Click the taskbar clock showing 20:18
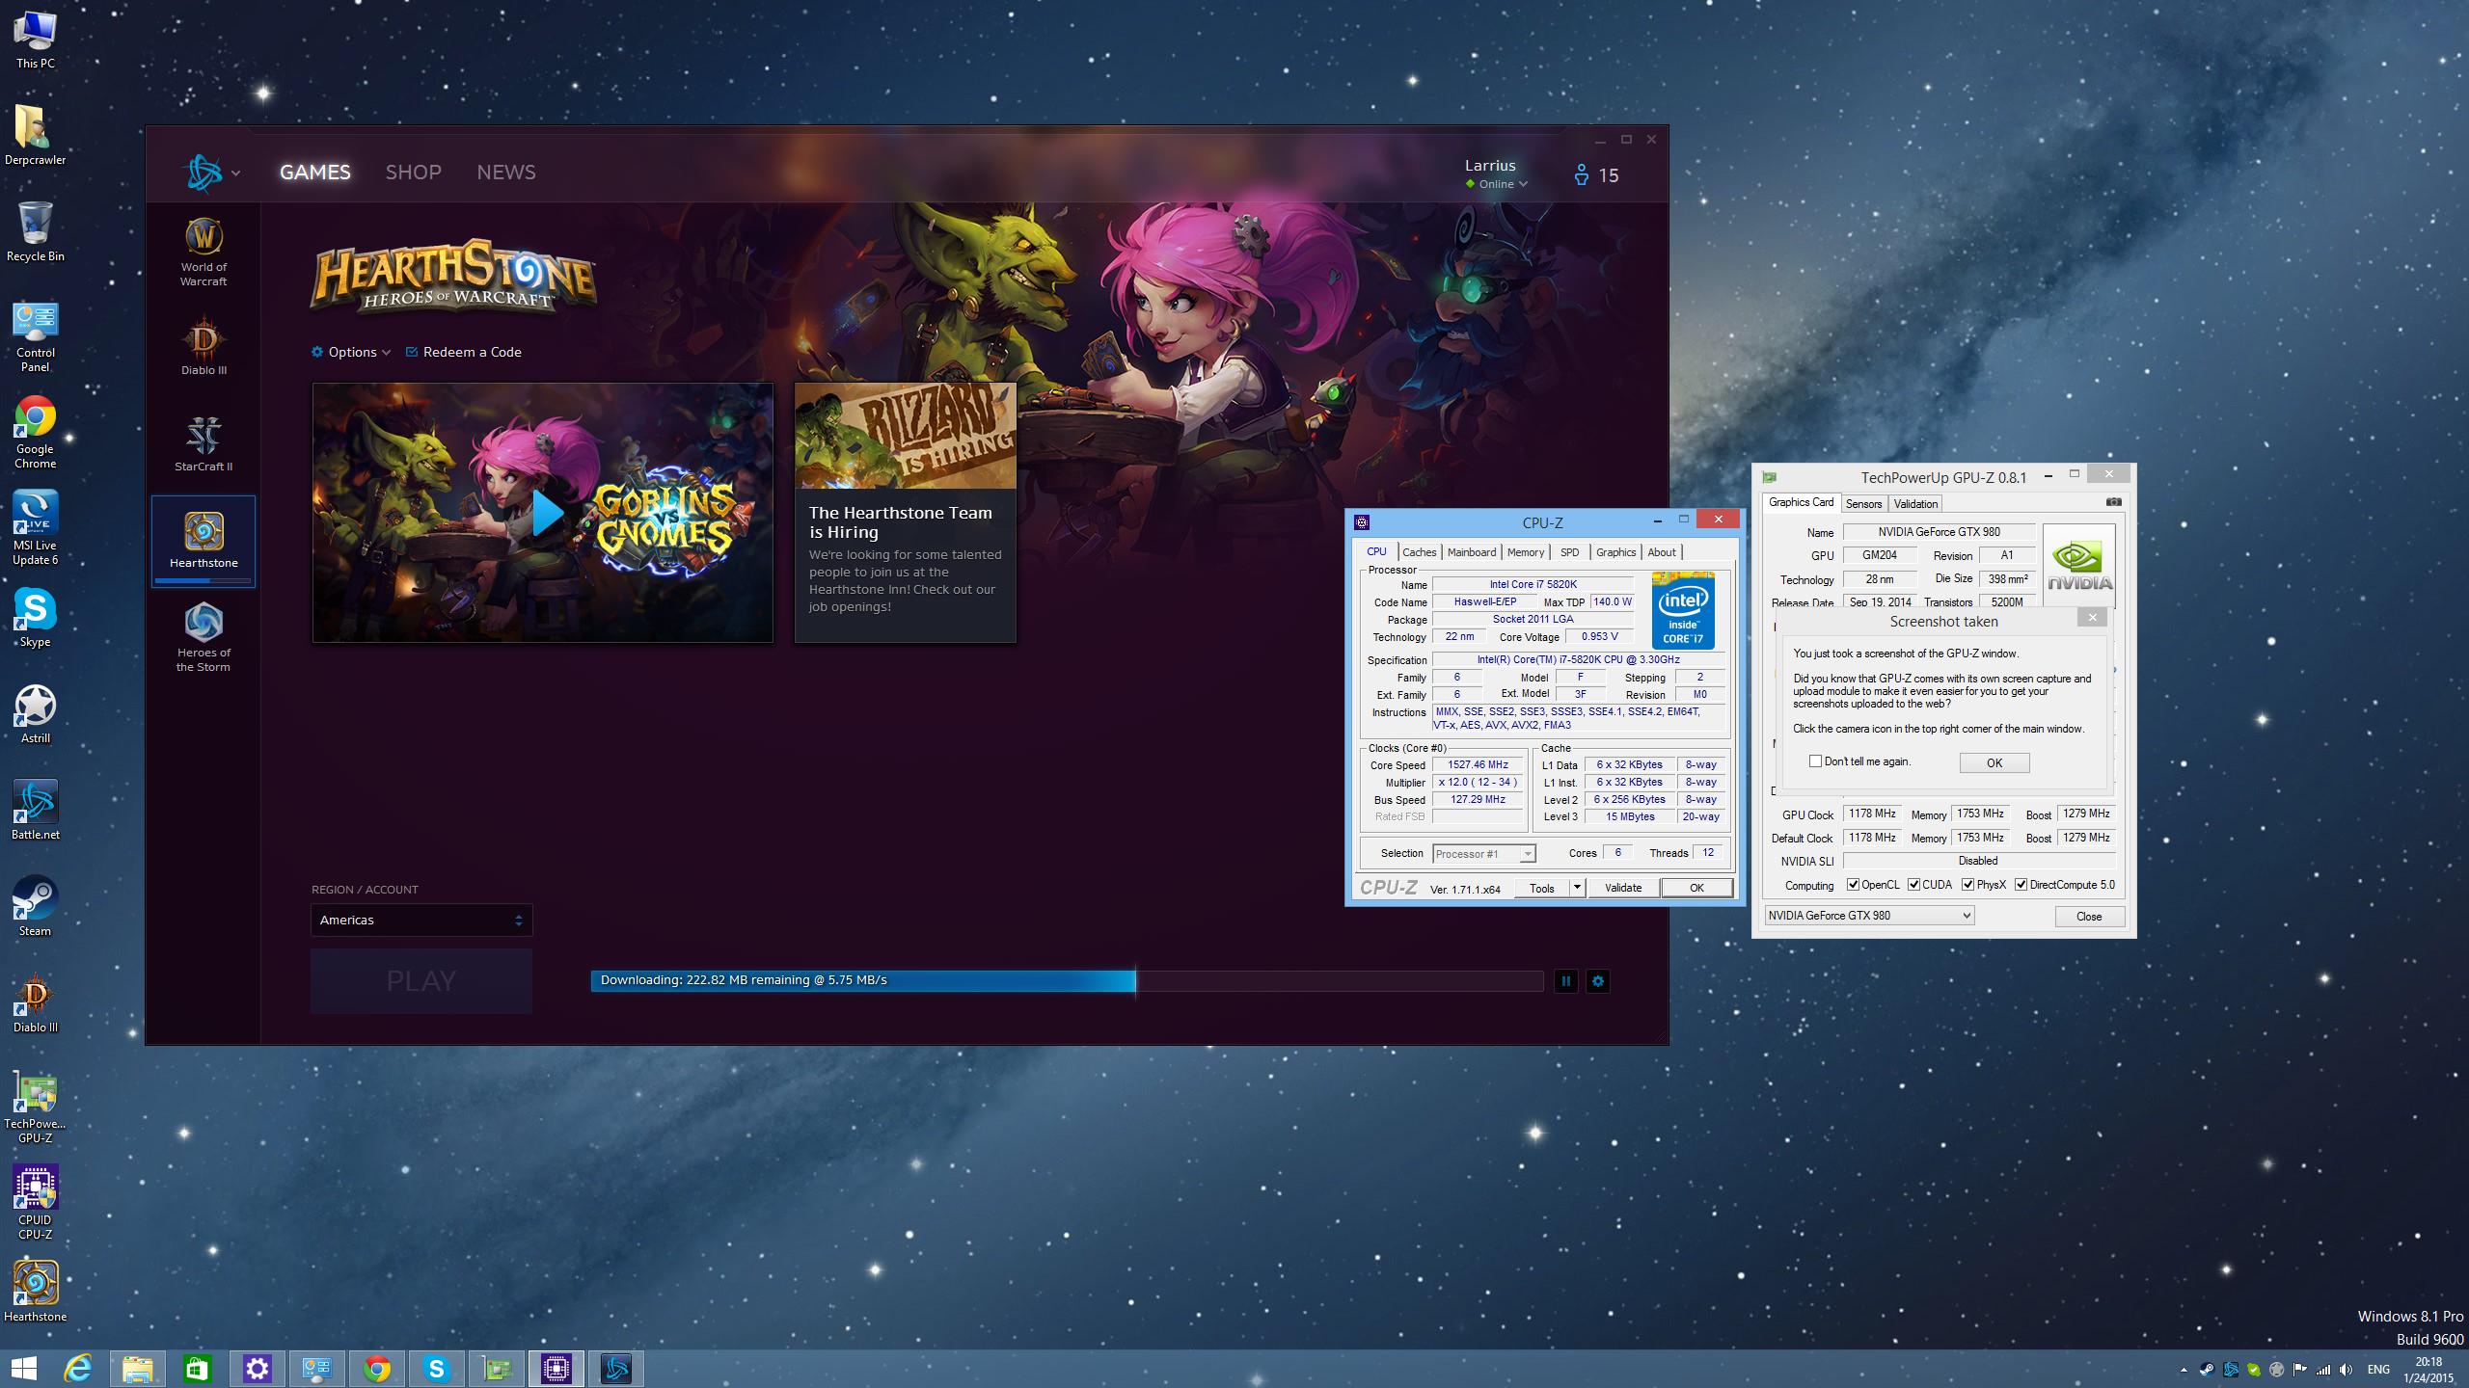This screenshot has width=2469, height=1388. (2428, 1370)
